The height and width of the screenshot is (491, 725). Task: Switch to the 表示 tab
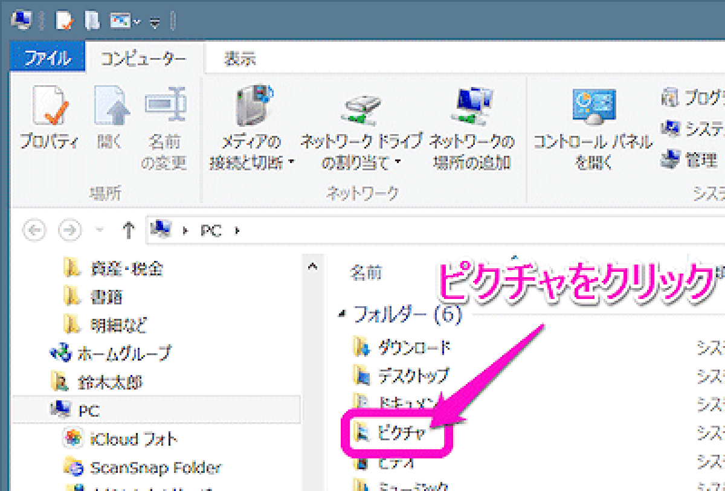point(240,59)
